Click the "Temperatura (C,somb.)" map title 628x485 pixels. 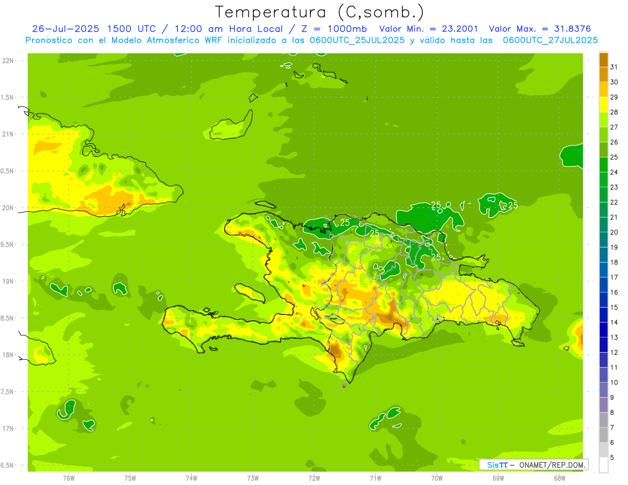[320, 12]
